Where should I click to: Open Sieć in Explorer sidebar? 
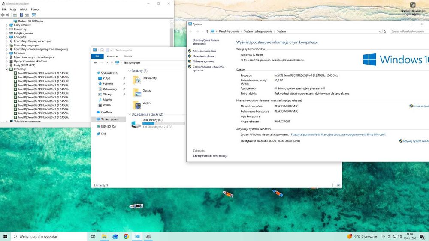click(103, 134)
